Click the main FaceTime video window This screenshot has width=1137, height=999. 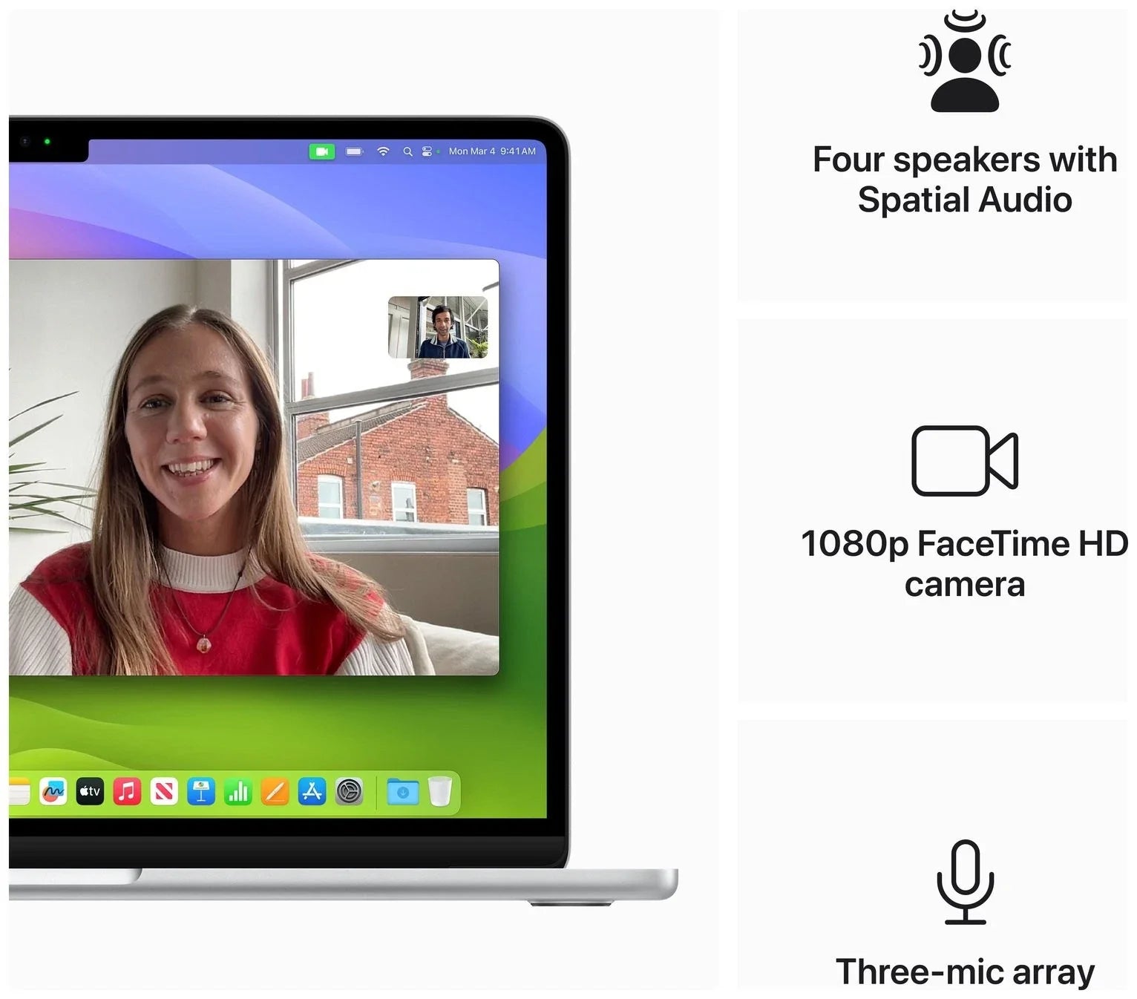[x=223, y=482]
